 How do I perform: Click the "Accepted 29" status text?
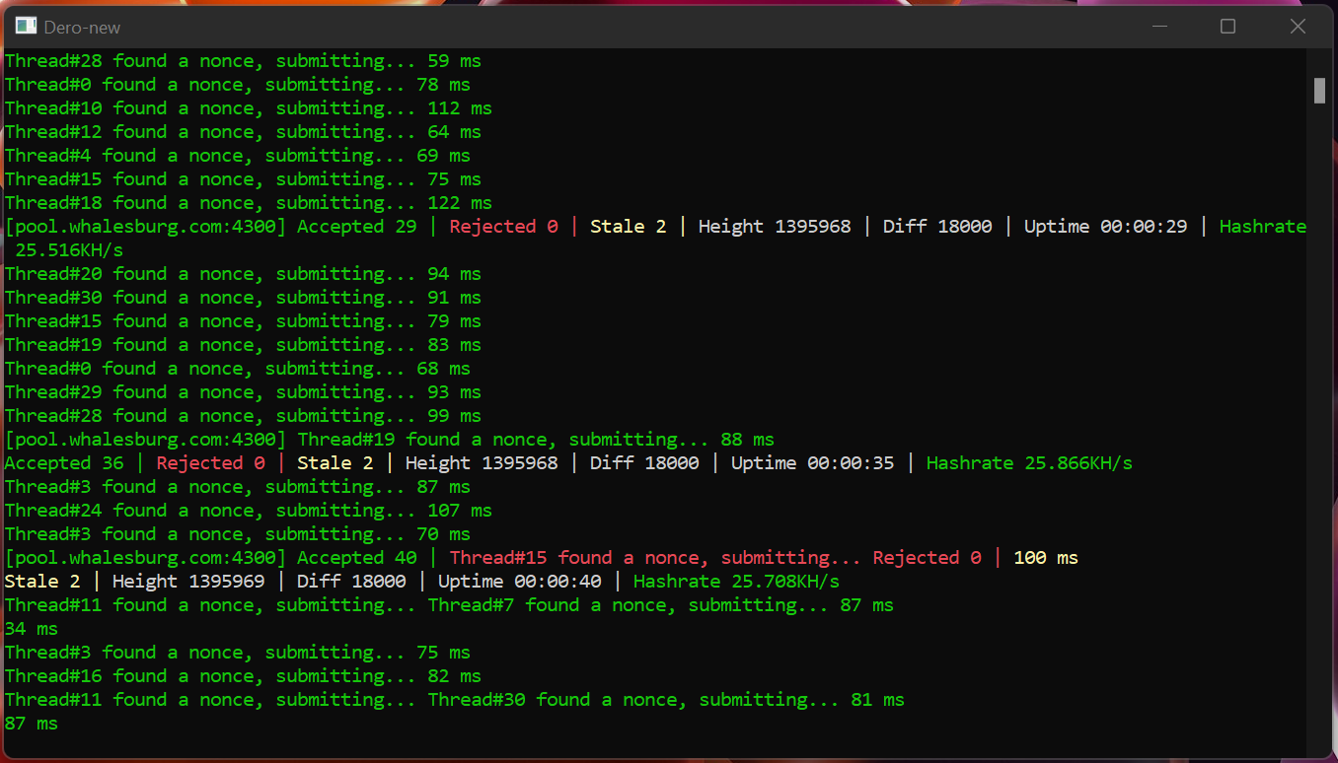click(x=357, y=227)
